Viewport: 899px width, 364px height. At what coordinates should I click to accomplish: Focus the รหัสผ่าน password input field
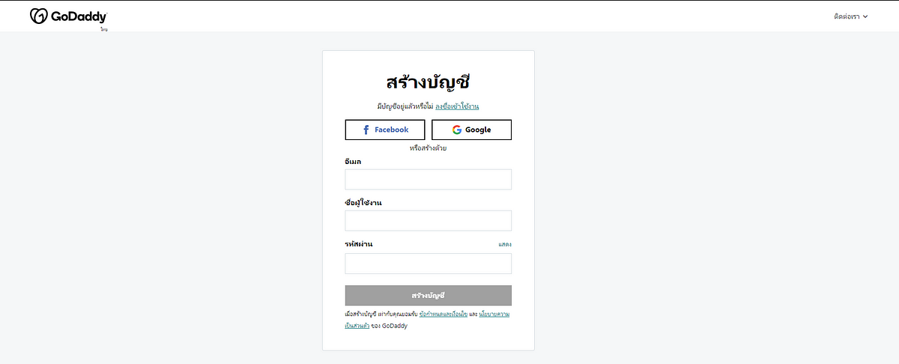click(429, 264)
